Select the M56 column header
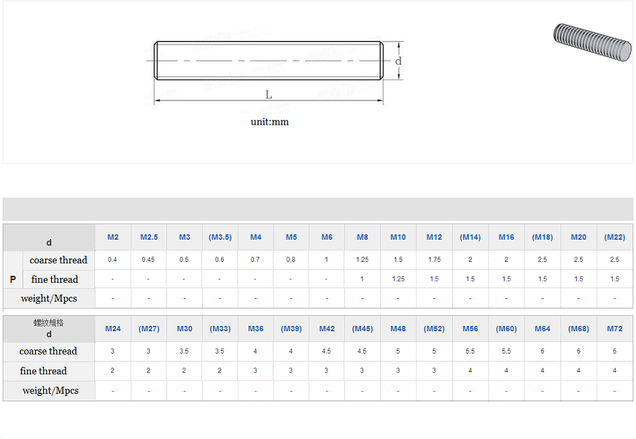 point(470,329)
